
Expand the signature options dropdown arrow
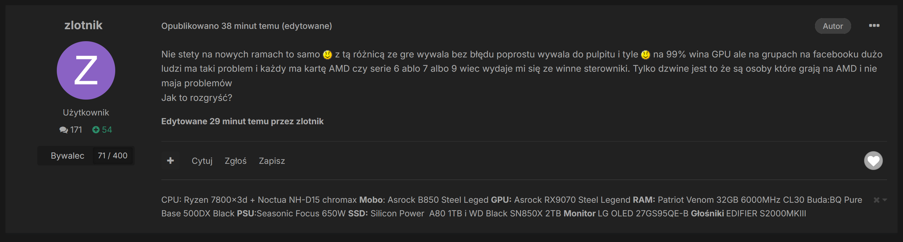885,200
